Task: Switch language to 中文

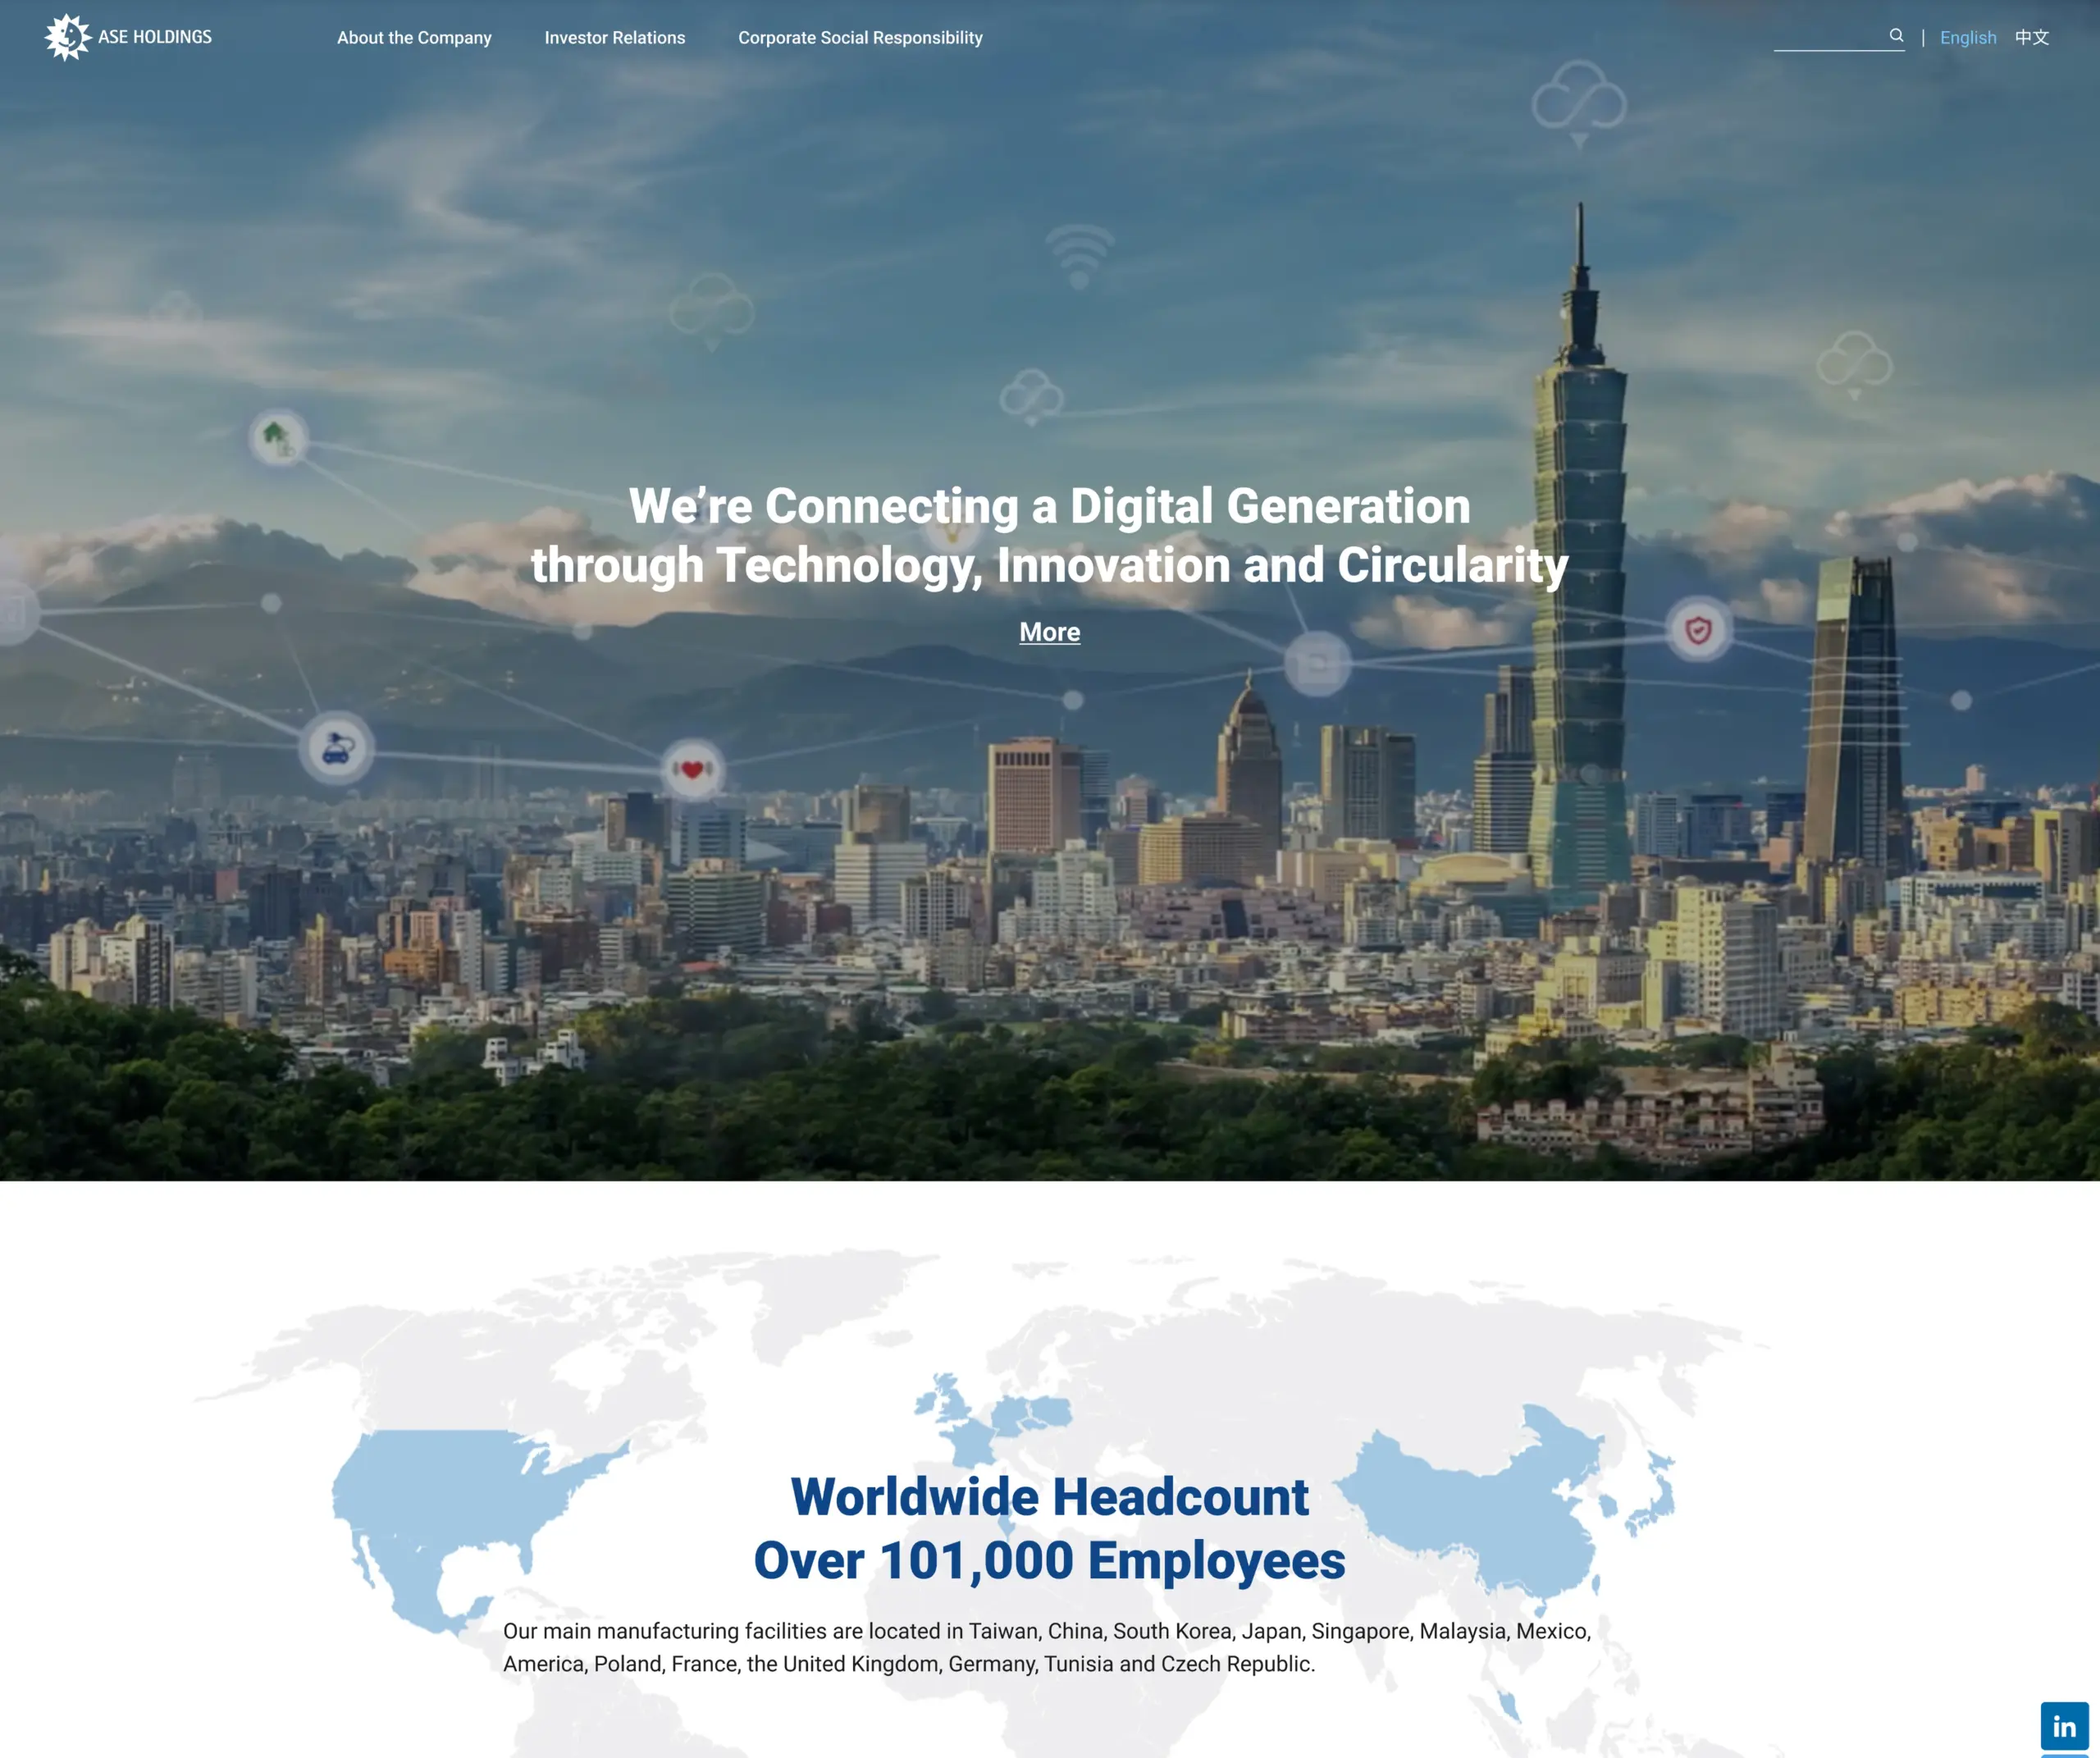Action: click(2031, 38)
